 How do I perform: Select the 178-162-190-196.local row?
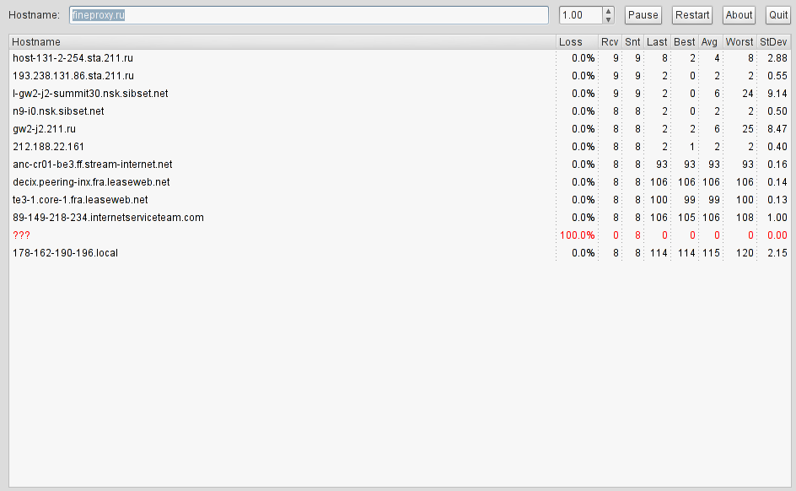click(x=400, y=253)
